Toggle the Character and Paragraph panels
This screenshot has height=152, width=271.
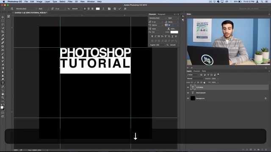pyautogui.click(x=109, y=9)
